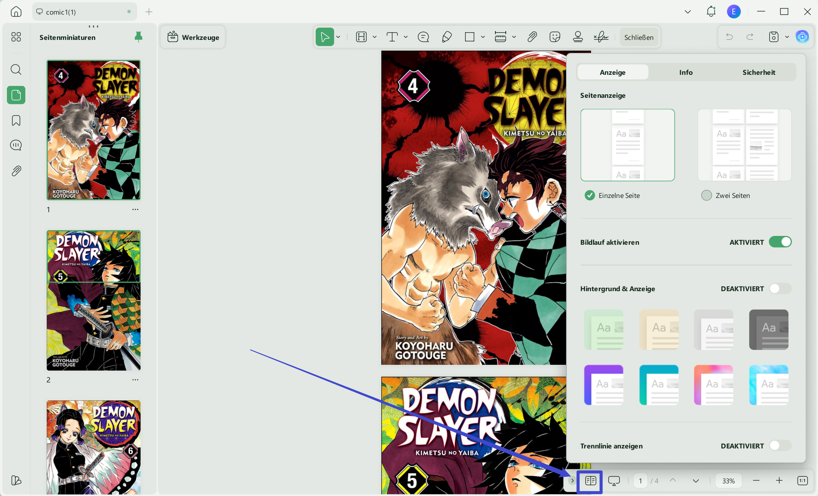Click the 33% zoom level field

tap(729, 481)
